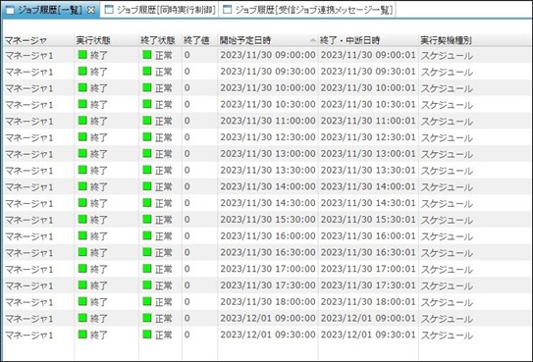The height and width of the screenshot is (362, 533).
Task: Click green 正常 icon in 10:30:00 row
Action: pos(147,104)
